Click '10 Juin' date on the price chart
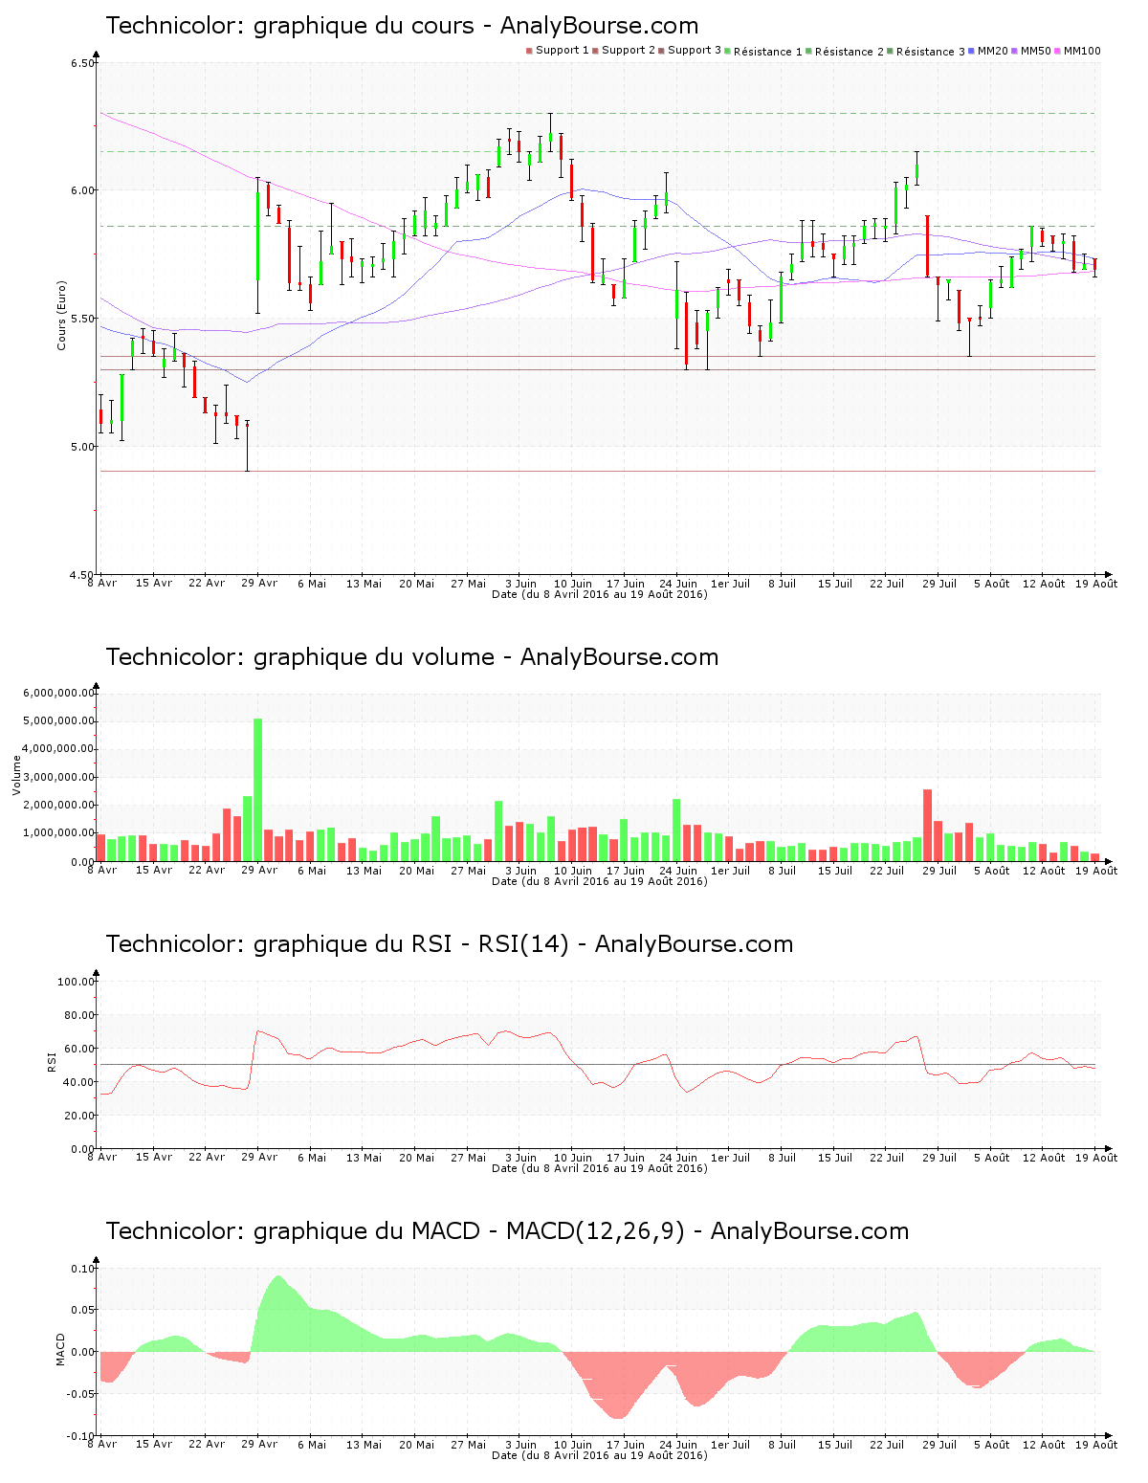Screen dimensions: 1148x1483 [573, 584]
